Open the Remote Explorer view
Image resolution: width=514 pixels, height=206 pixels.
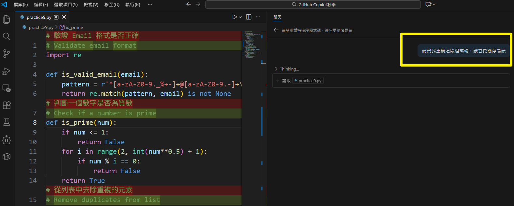click(x=7, y=88)
